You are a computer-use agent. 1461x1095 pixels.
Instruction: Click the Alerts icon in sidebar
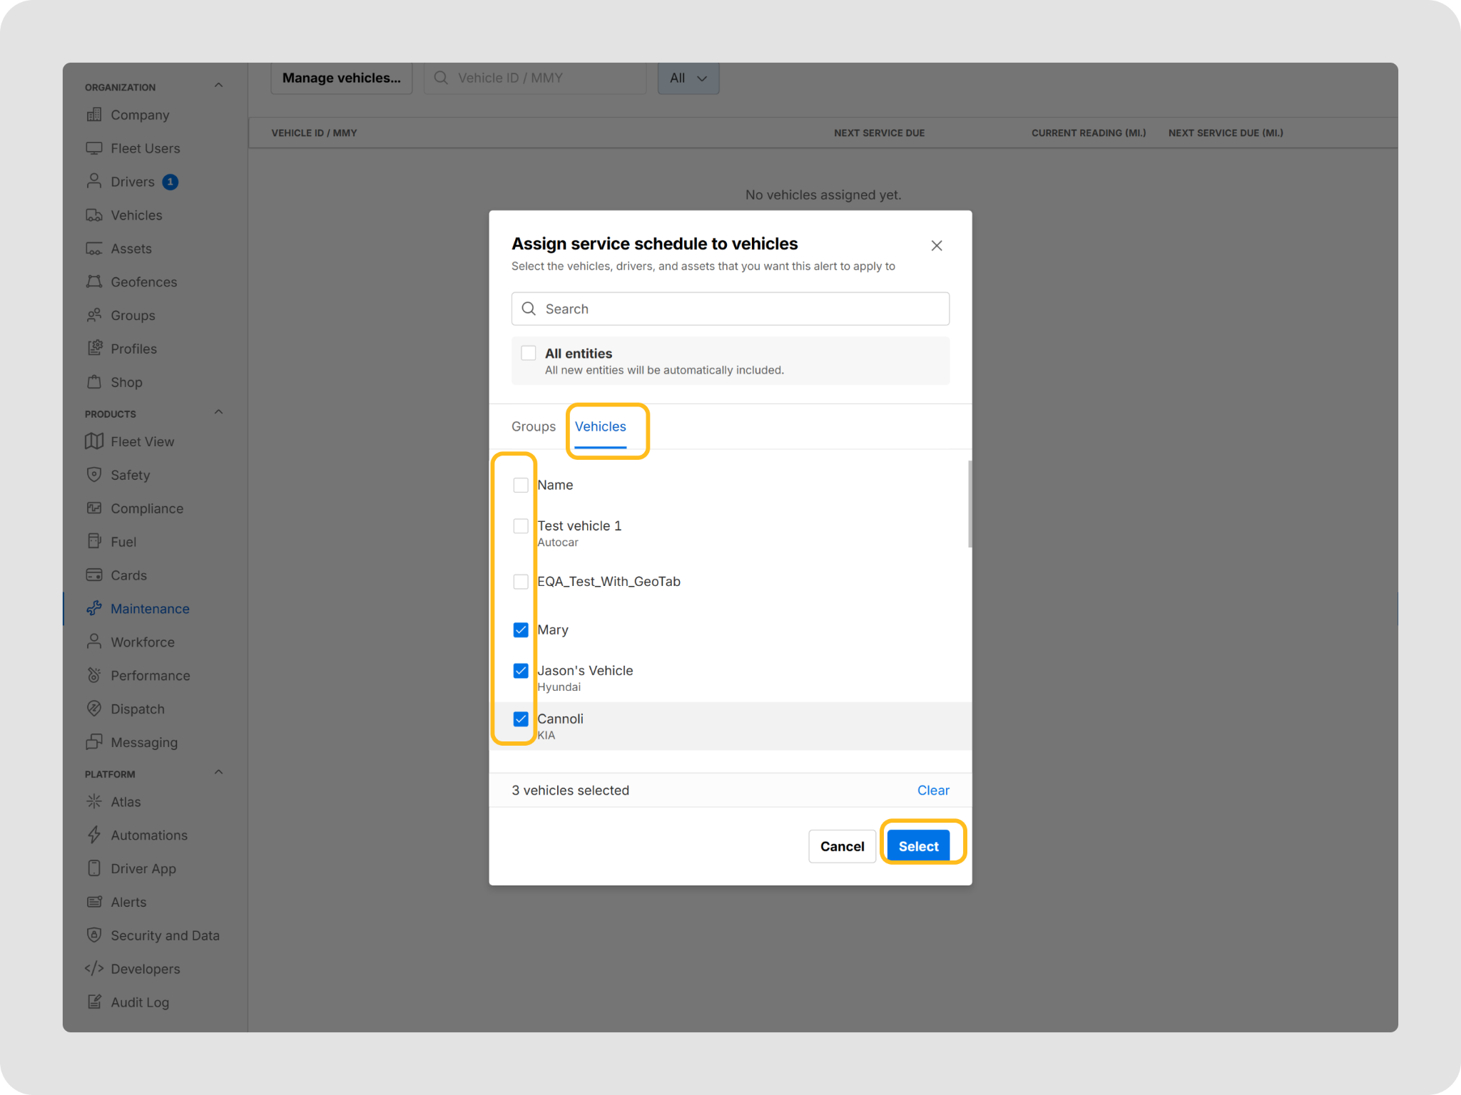click(94, 902)
